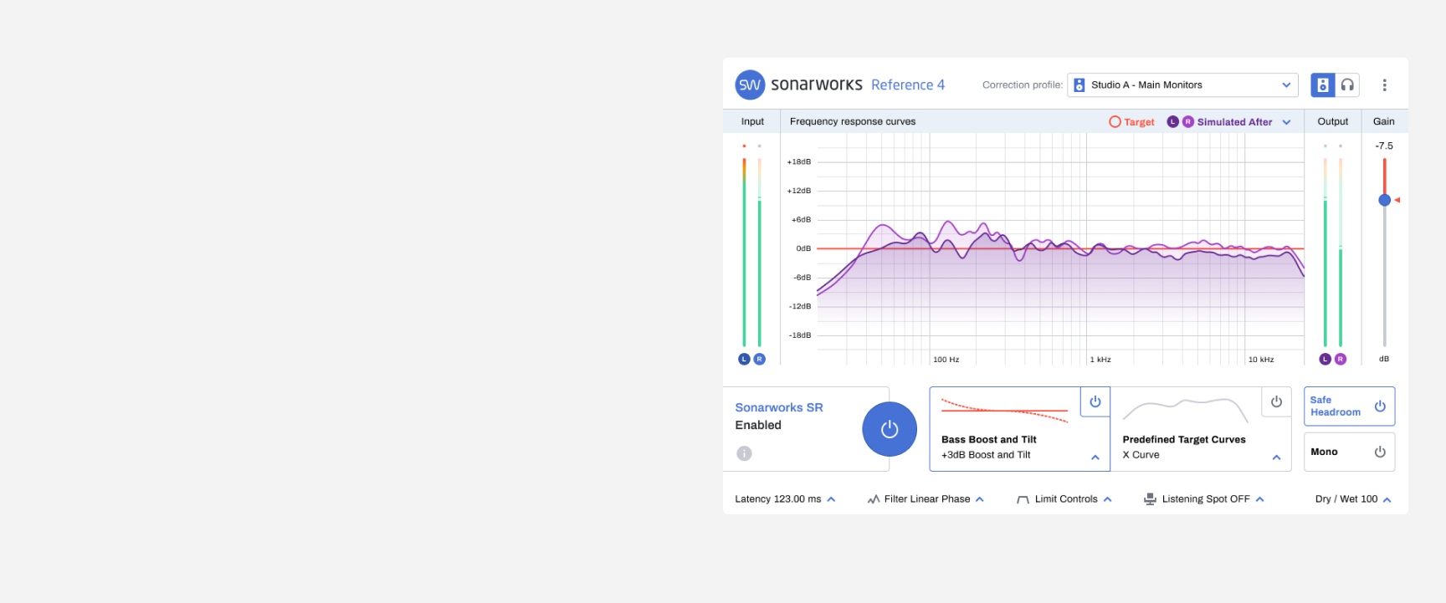The height and width of the screenshot is (603, 1446).
Task: Click the Limit Controls icon
Action: tap(1023, 499)
